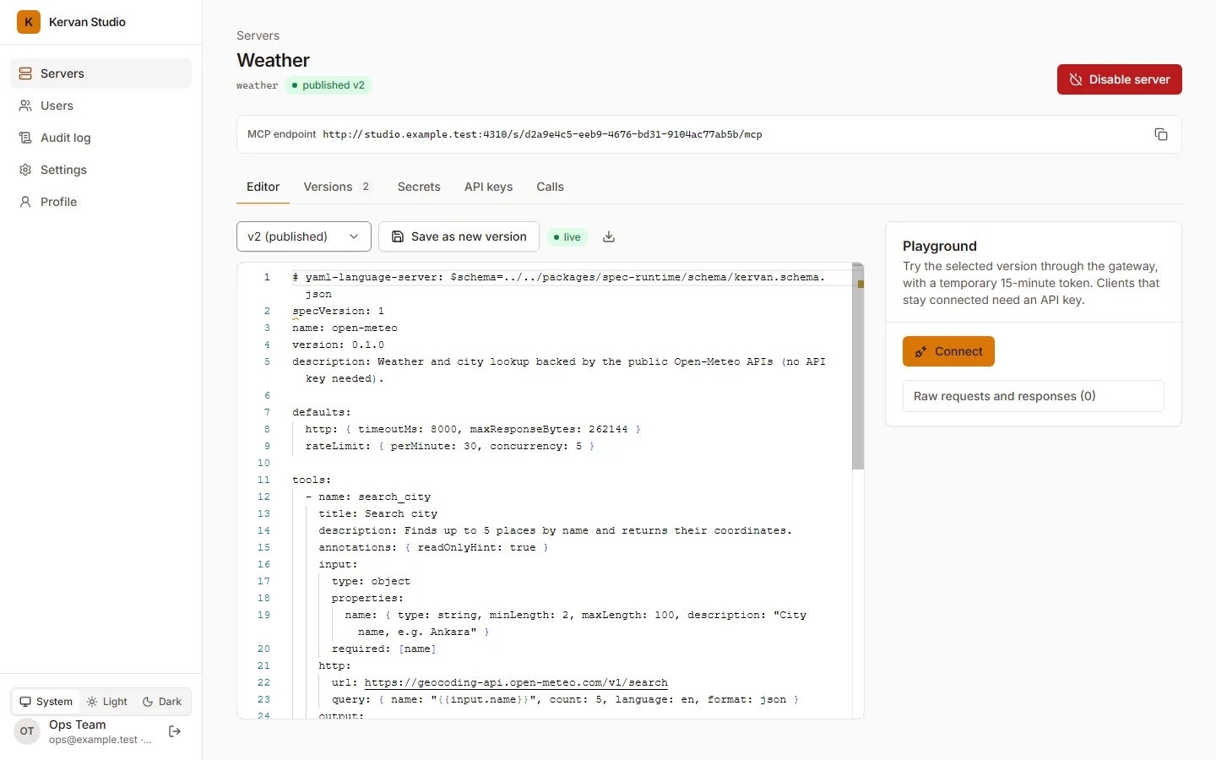
Task: Click the 'defaults:' line in editor
Action: [x=322, y=412]
